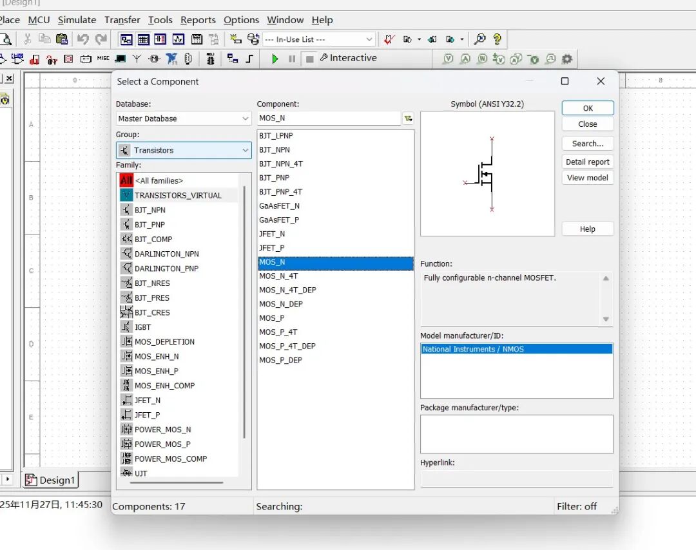
Task: Switch to the Design1 tab
Action: click(50, 480)
